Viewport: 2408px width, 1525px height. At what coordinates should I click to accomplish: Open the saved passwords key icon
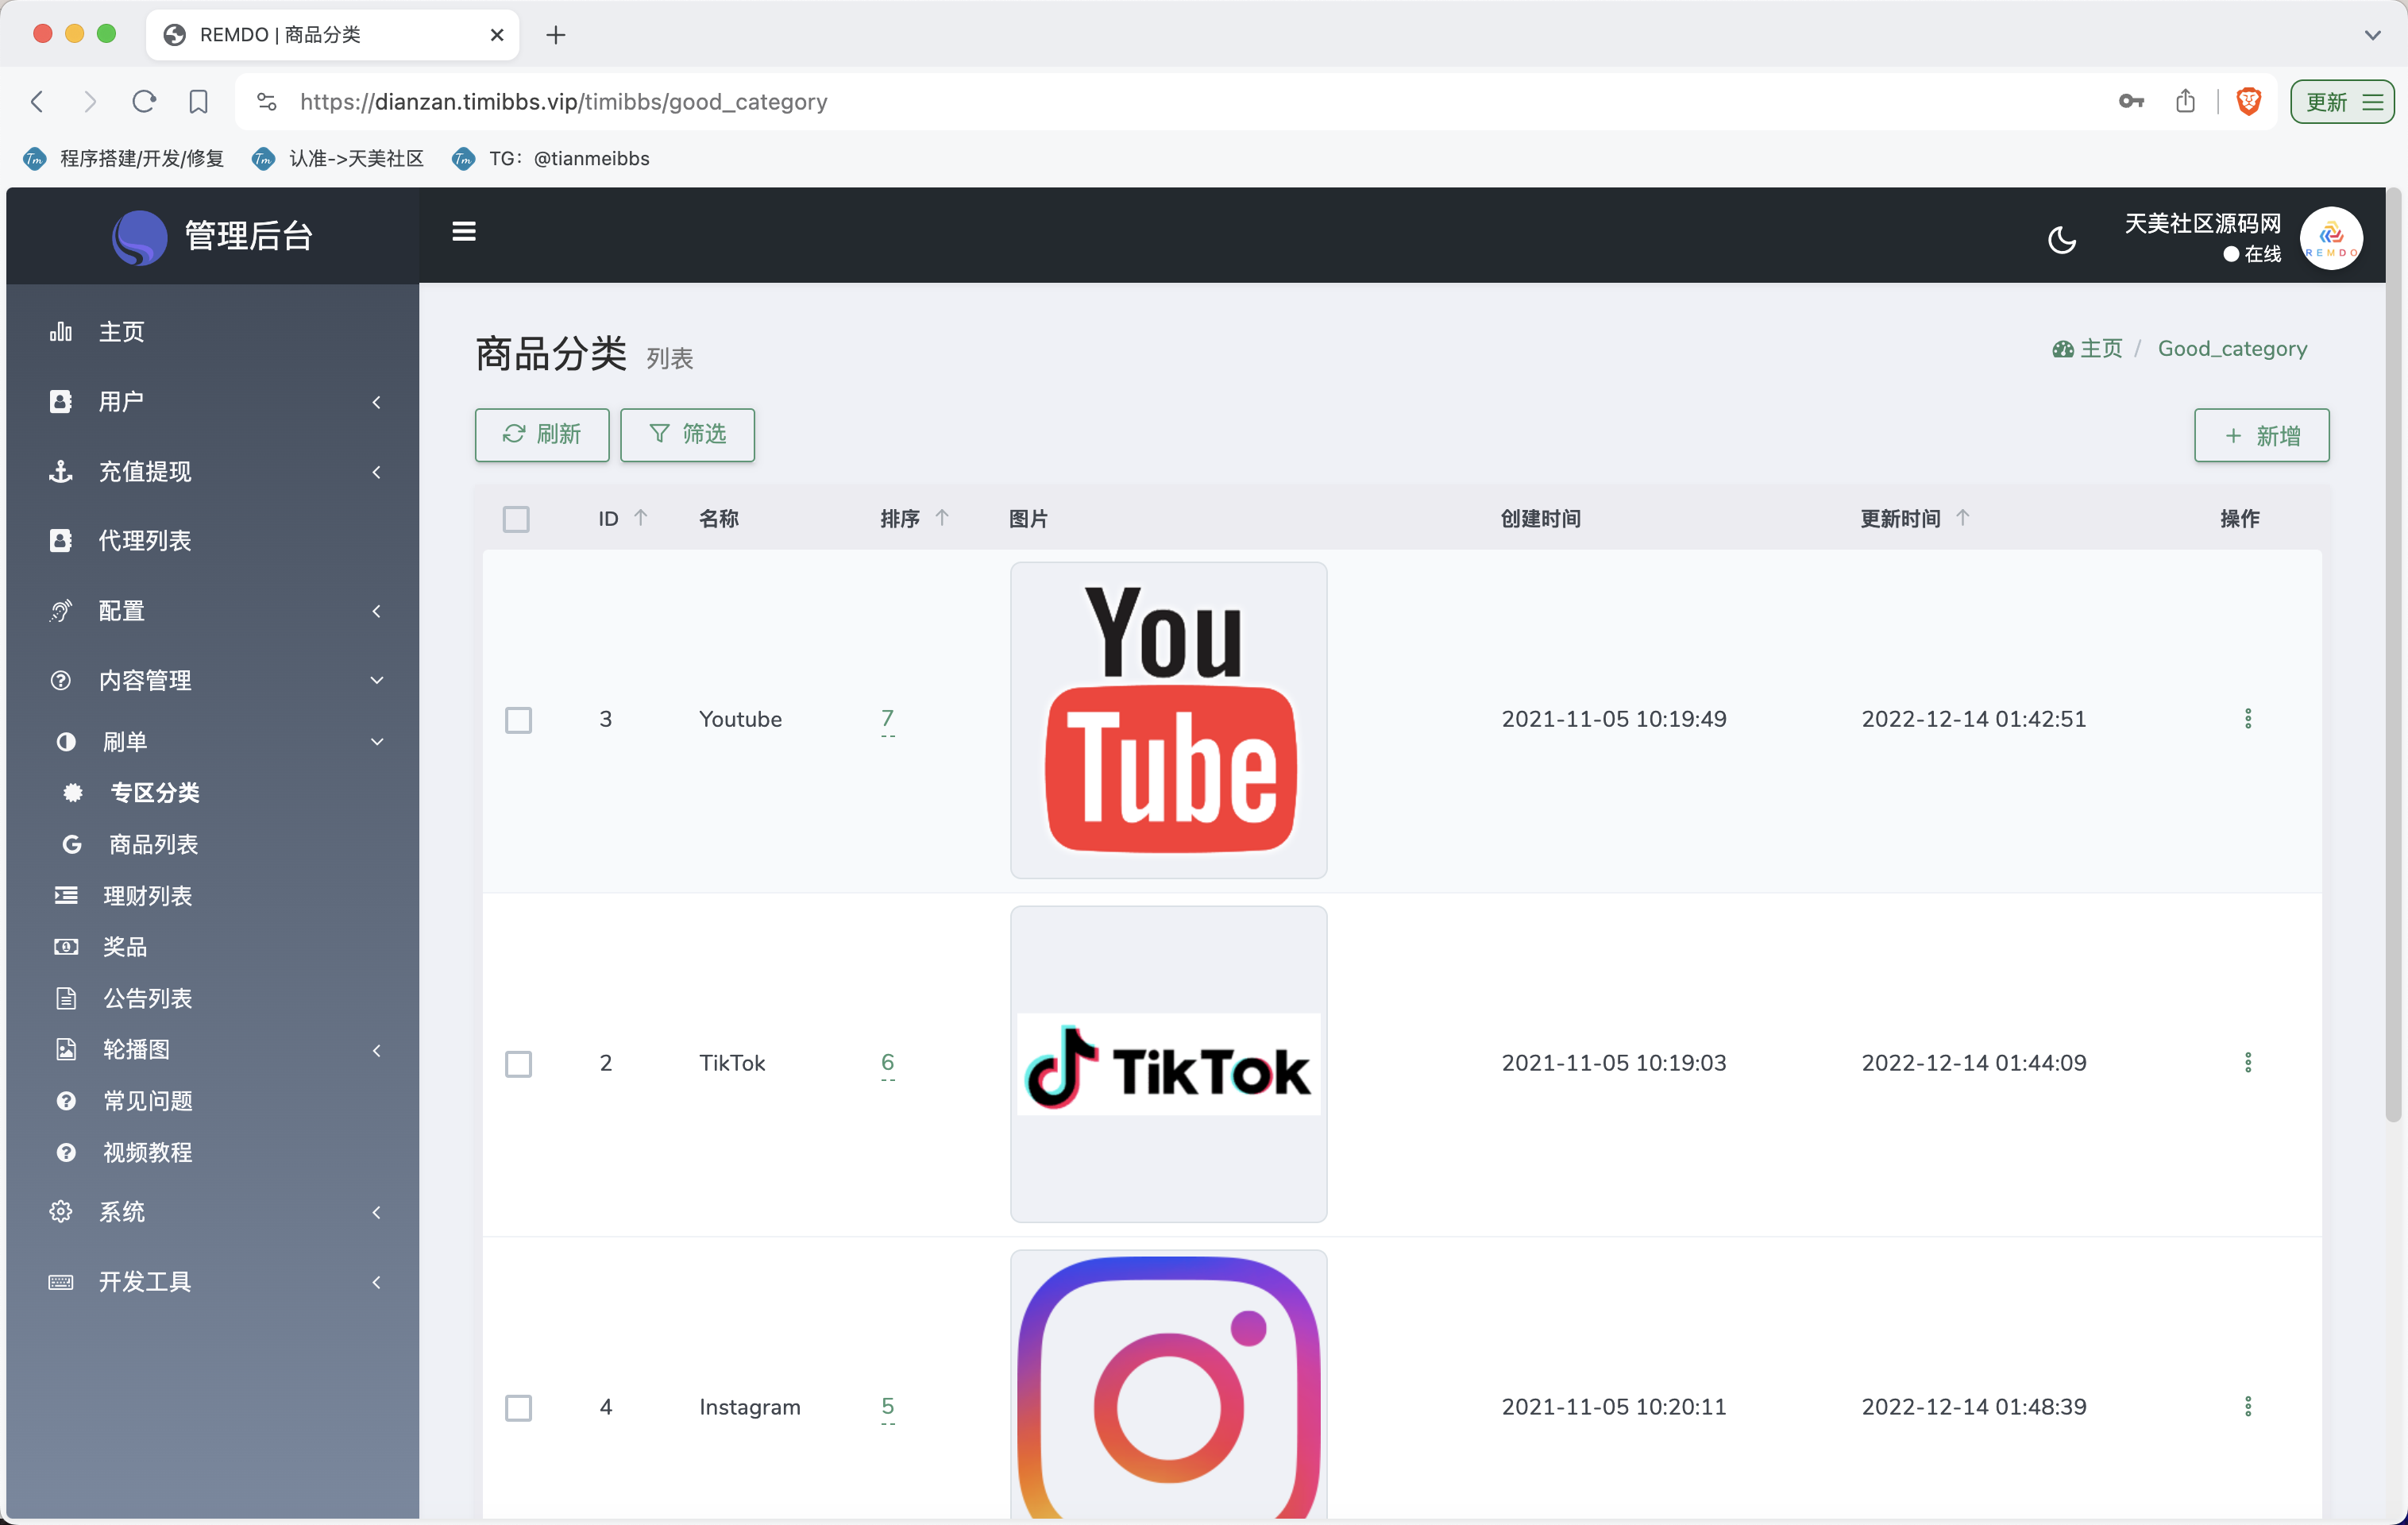pyautogui.click(x=2131, y=102)
